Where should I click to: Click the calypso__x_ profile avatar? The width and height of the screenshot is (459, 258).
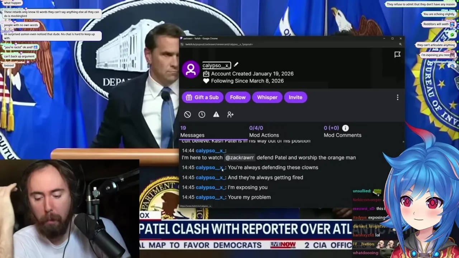tap(191, 69)
